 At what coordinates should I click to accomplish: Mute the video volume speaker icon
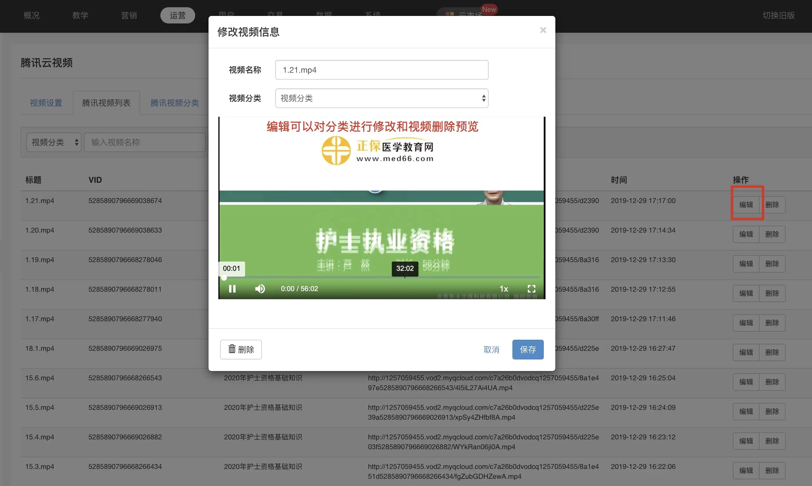click(260, 288)
